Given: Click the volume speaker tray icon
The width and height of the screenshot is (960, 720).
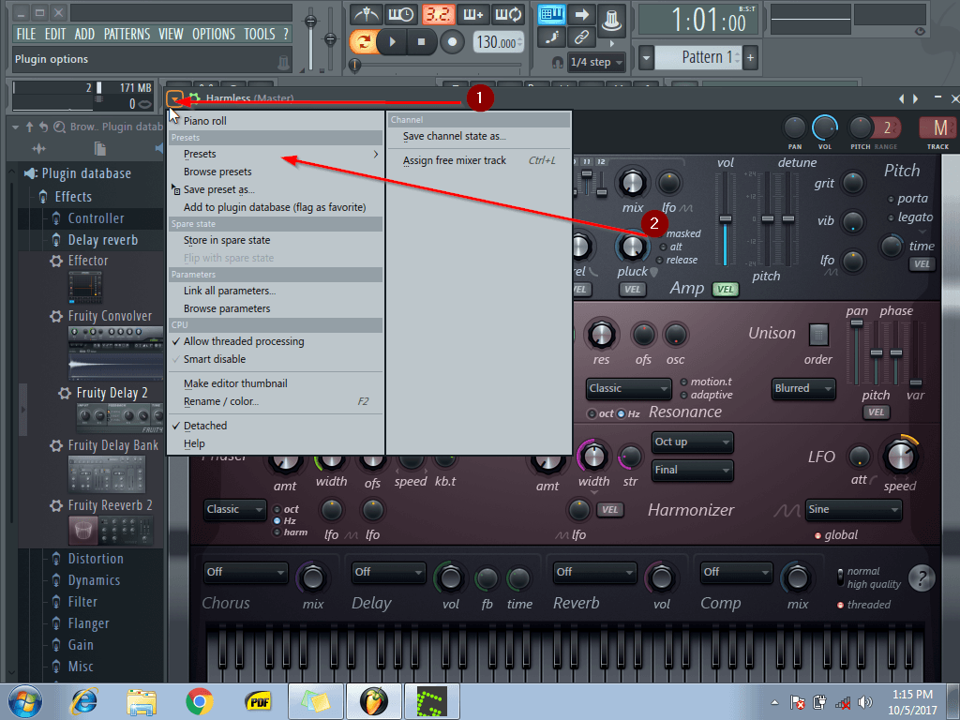Looking at the screenshot, I should coord(865,702).
